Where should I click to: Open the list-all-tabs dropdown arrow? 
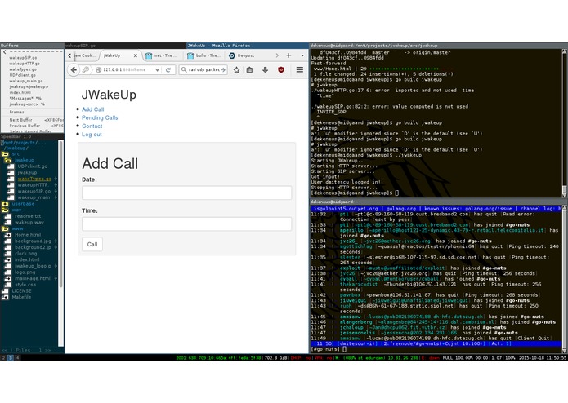click(302, 55)
